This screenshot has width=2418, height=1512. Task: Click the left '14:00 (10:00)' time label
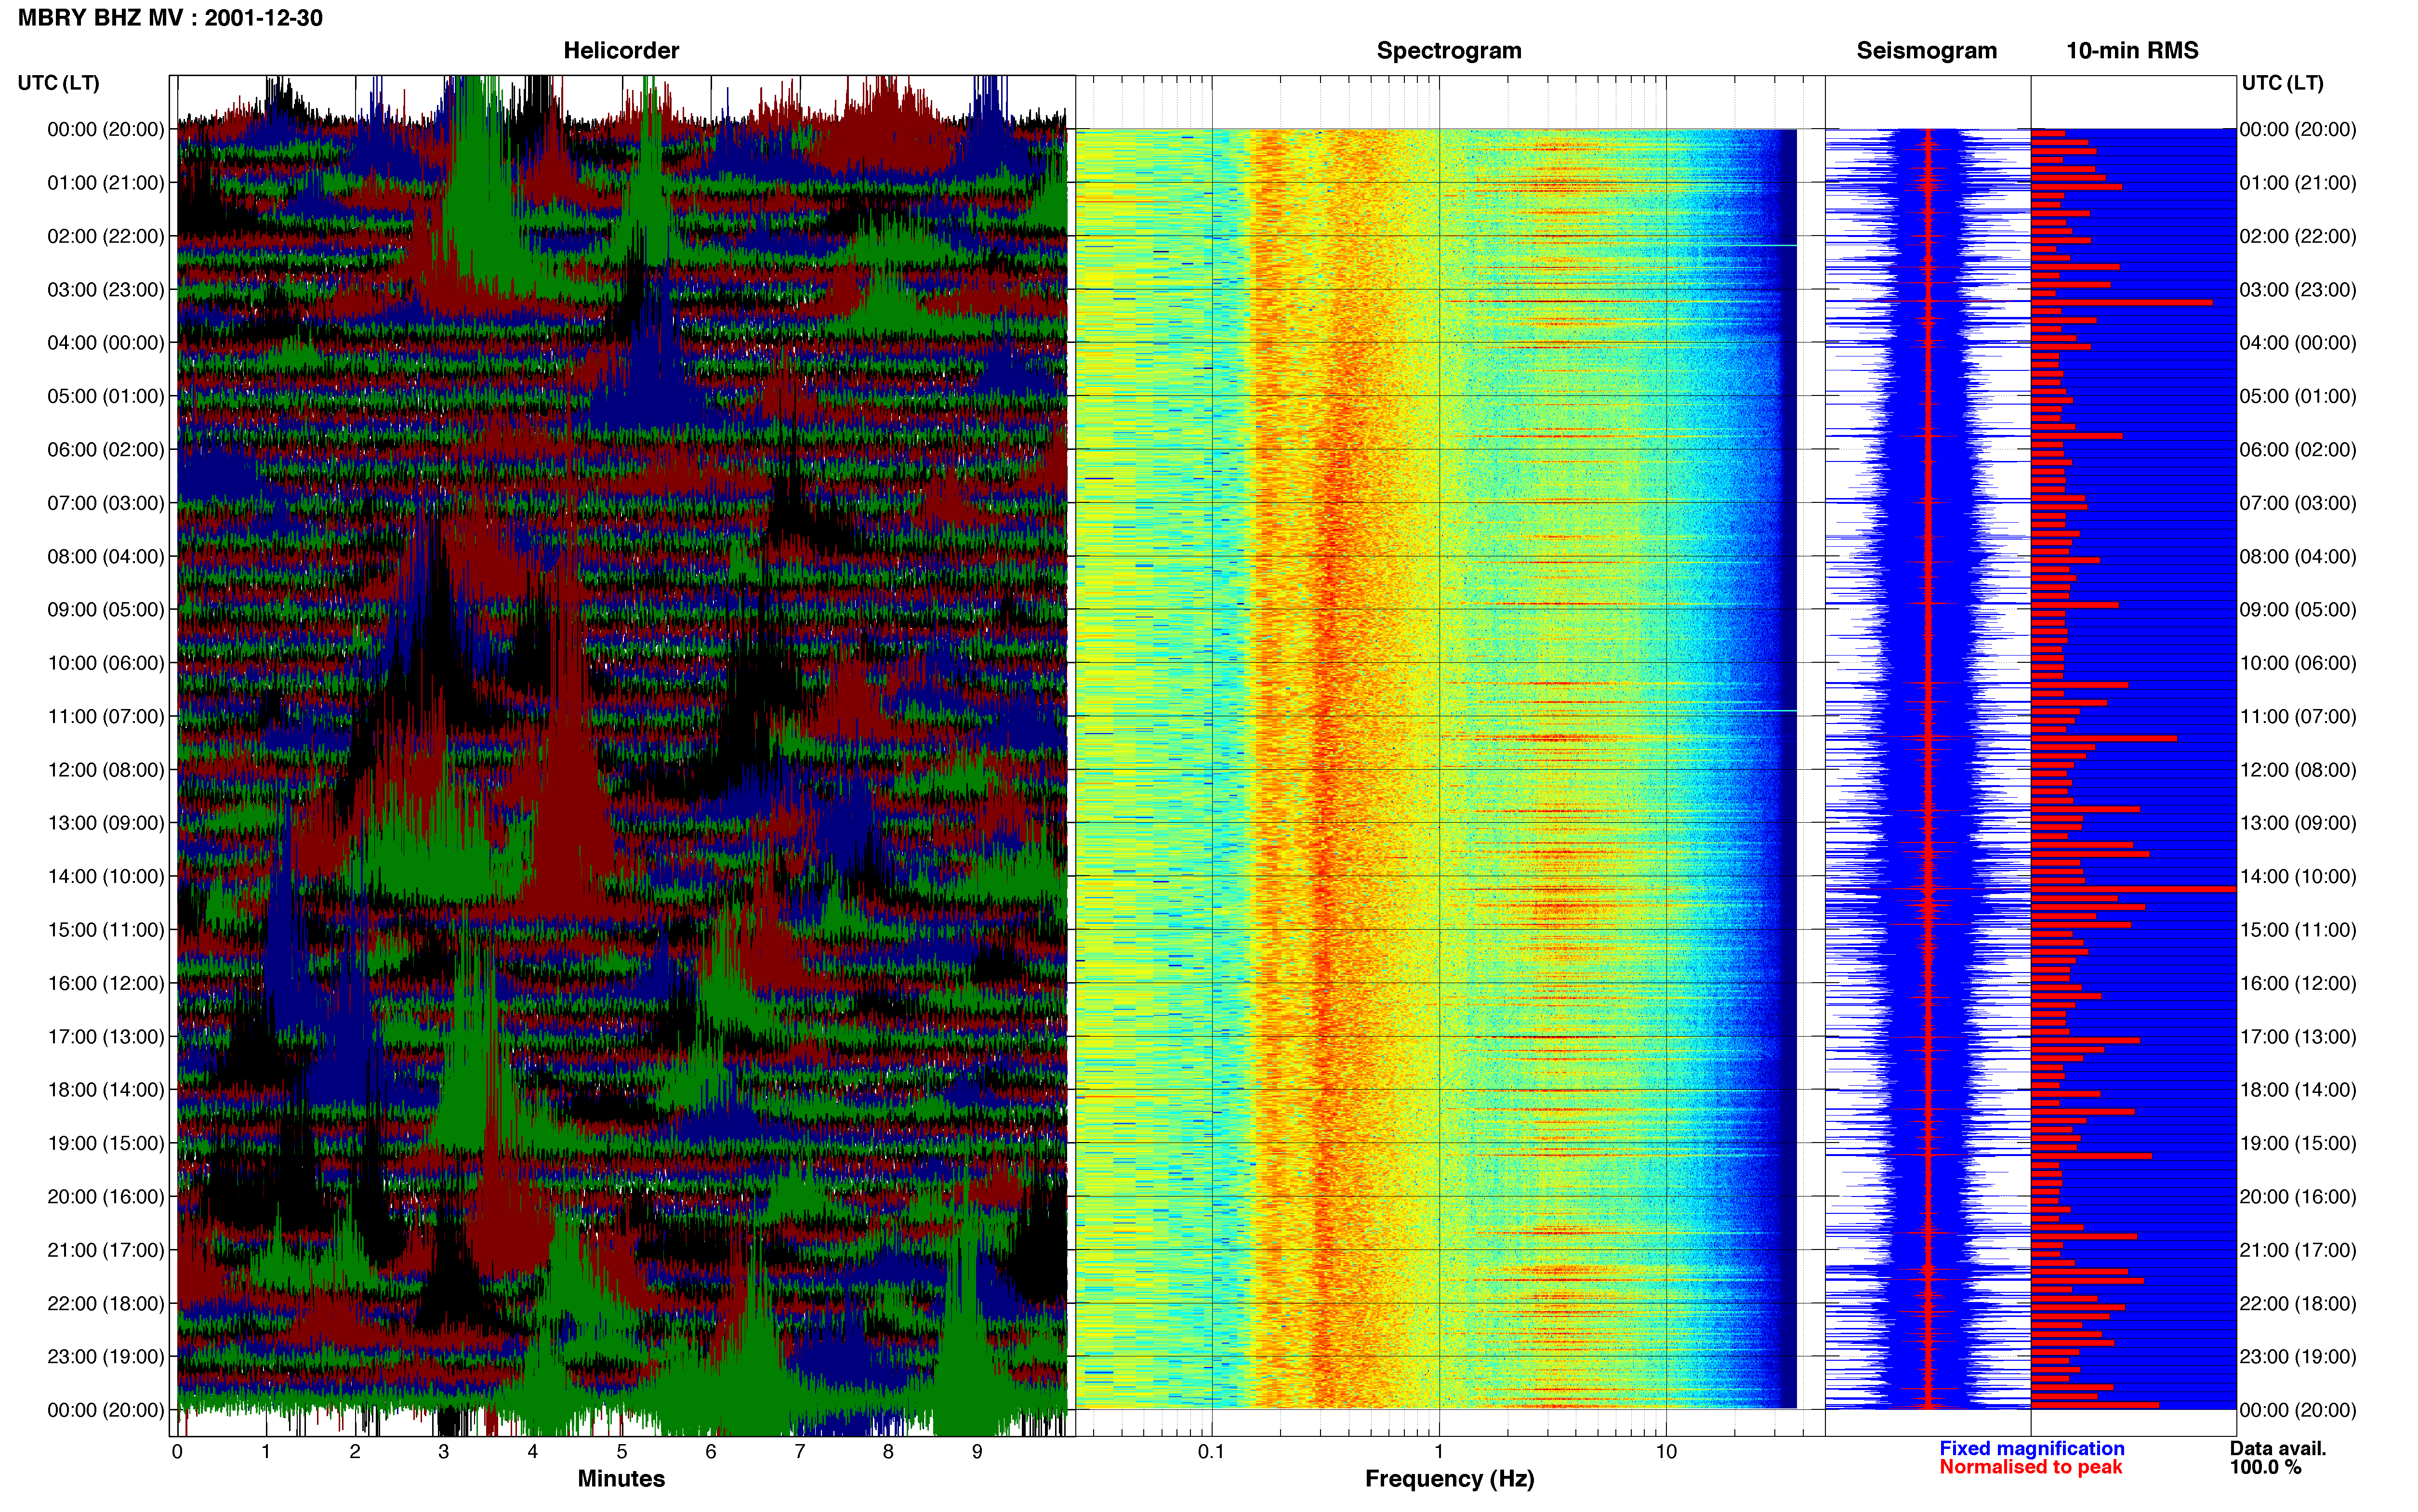tap(106, 877)
